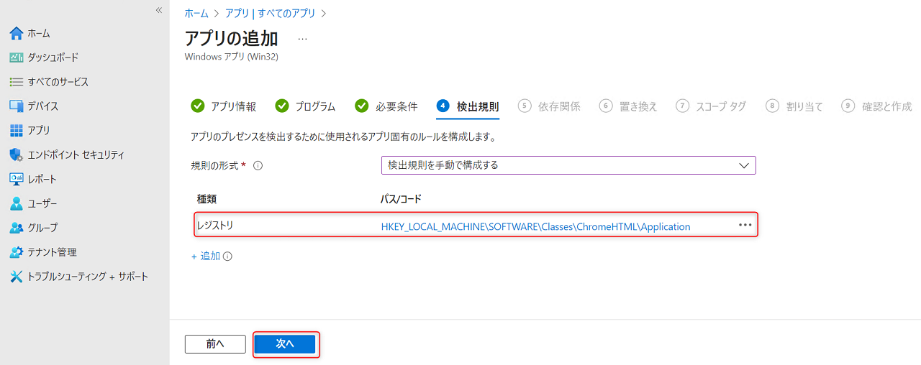Click the Users (ユーザー) icon
The width and height of the screenshot is (921, 365).
coord(16,203)
